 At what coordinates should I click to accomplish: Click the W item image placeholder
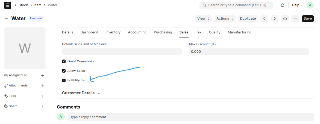click(25, 48)
